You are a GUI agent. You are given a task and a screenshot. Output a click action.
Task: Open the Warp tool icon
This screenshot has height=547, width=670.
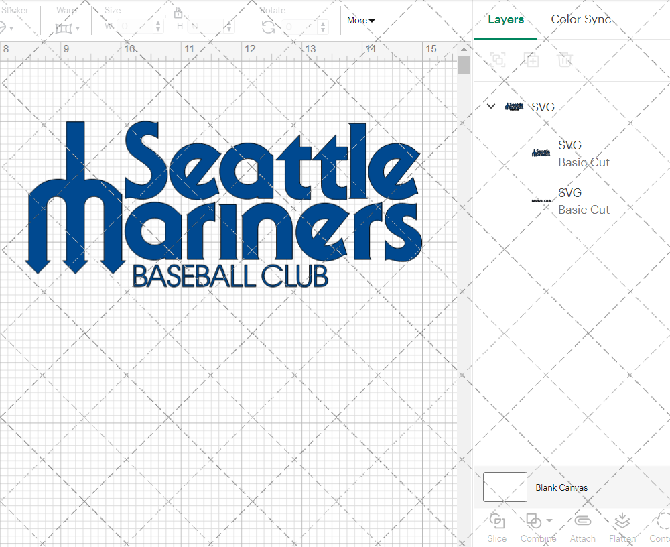(63, 29)
